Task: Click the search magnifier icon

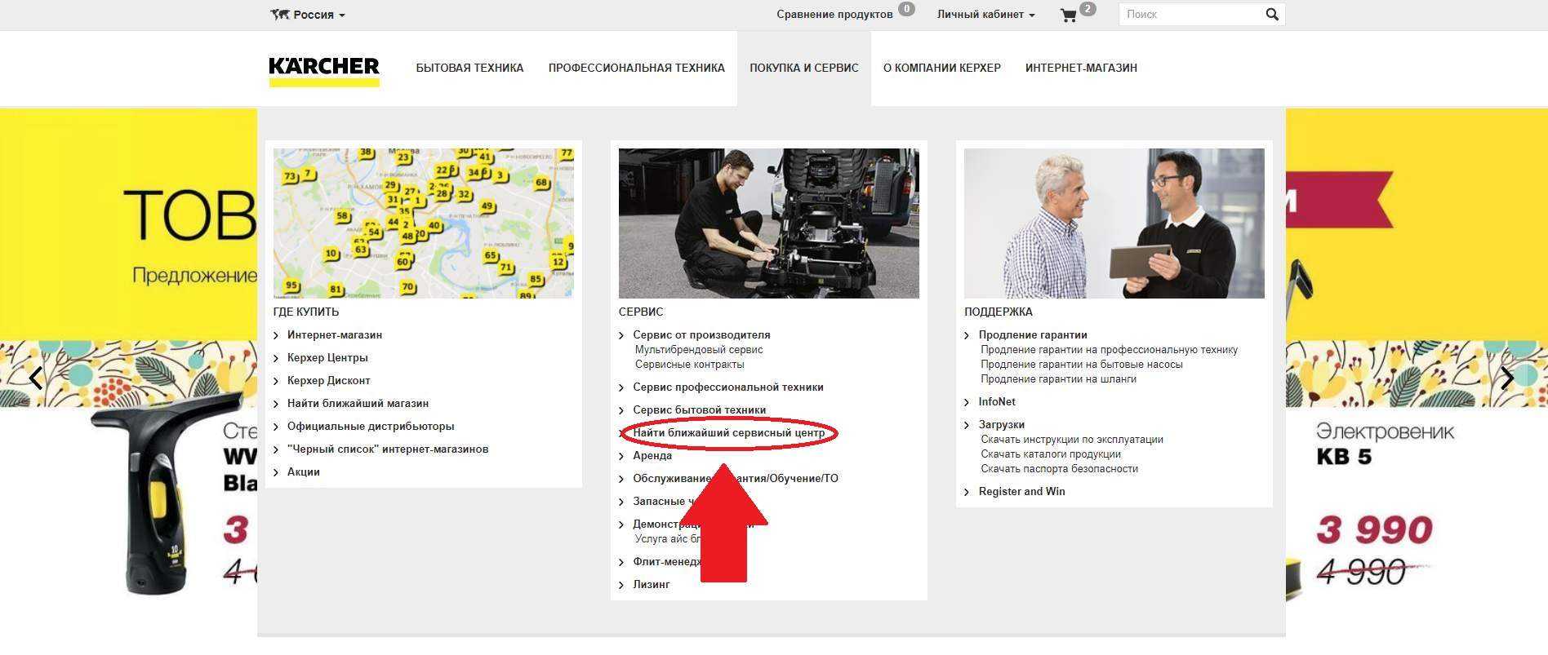Action: click(1271, 15)
